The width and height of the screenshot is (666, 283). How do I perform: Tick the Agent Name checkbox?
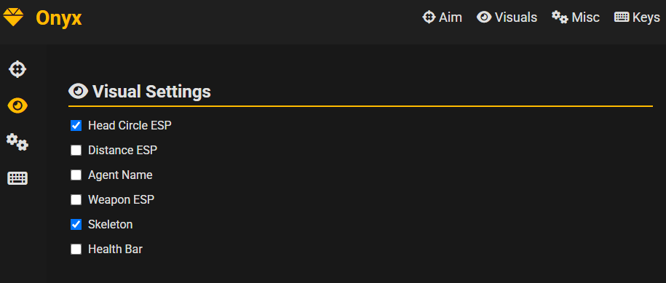point(76,175)
